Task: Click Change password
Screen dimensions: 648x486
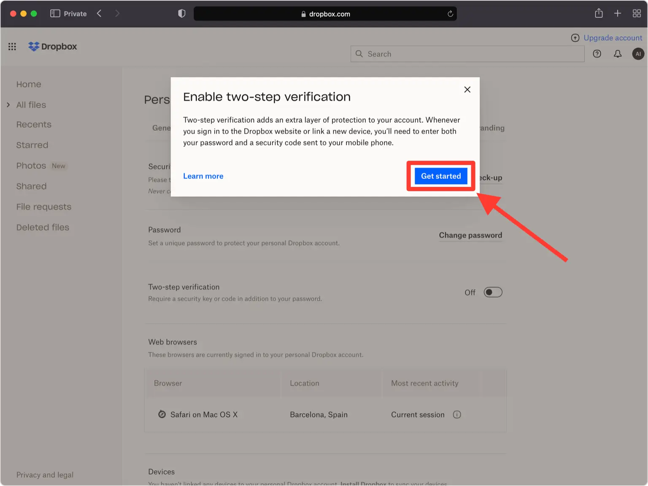Action: tap(470, 235)
